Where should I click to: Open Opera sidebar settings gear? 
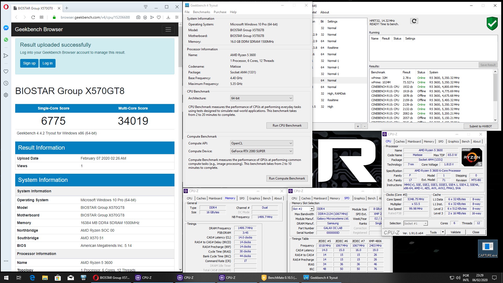pos(6,95)
